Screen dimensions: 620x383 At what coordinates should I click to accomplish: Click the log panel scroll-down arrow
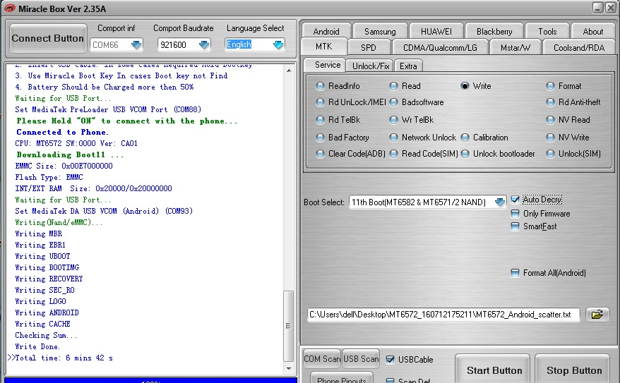click(289, 368)
